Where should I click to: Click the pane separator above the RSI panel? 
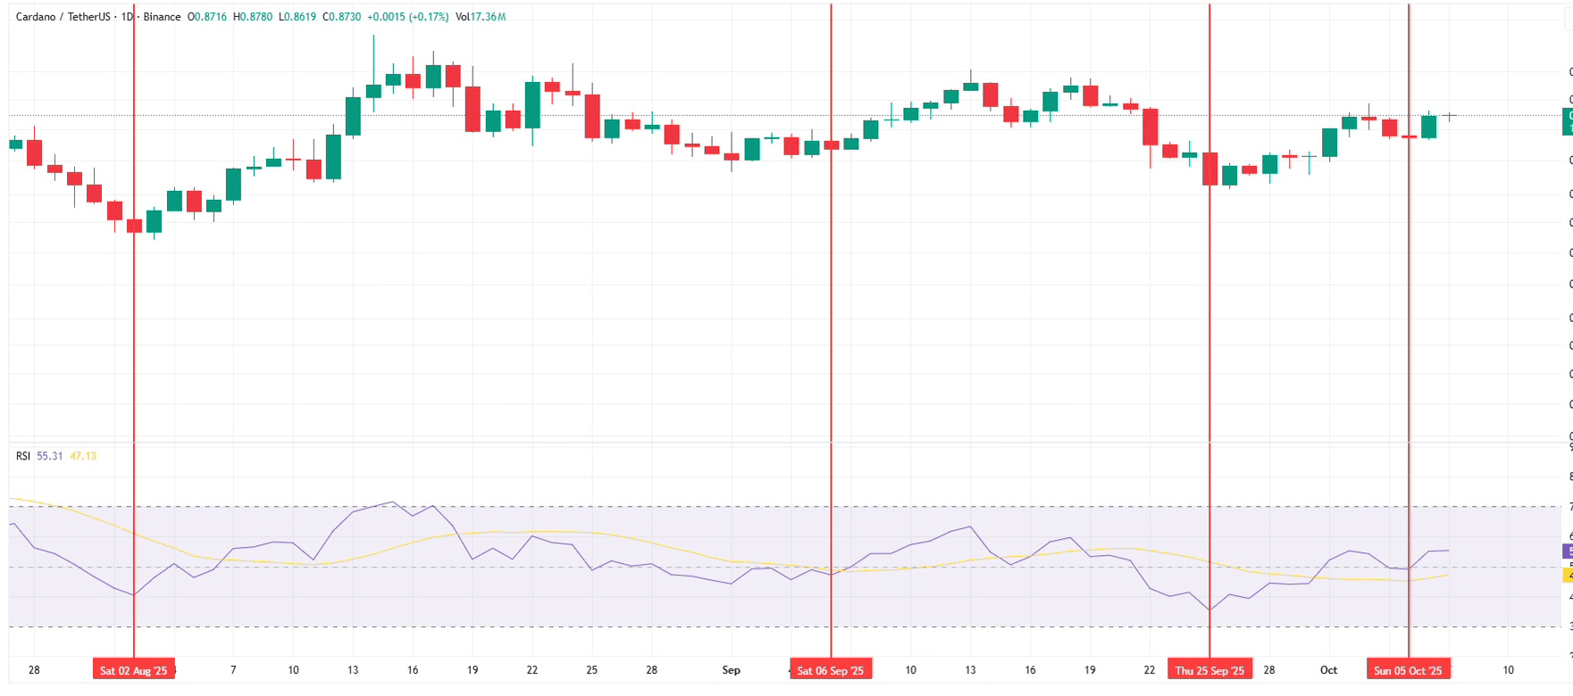tap(786, 442)
